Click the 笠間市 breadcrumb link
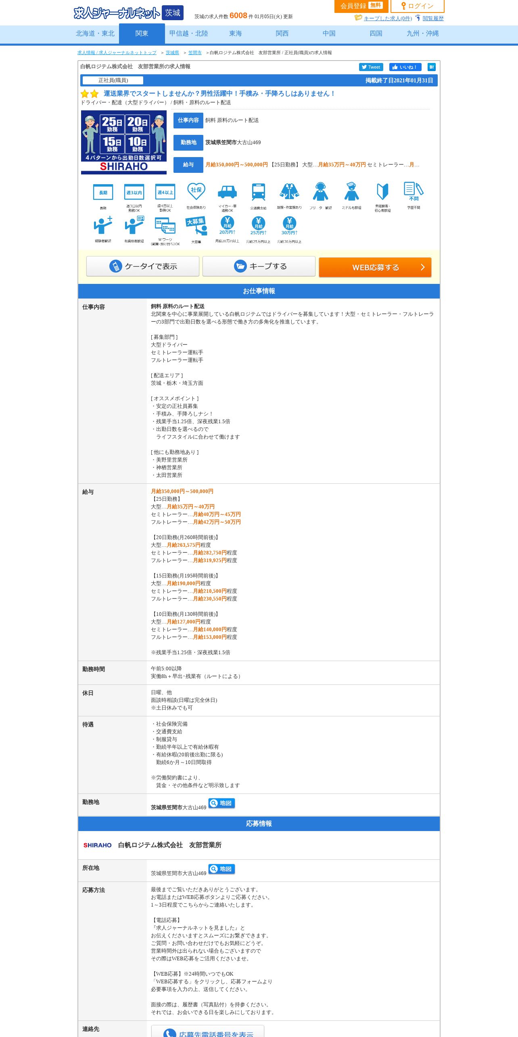The image size is (518, 1037). pos(195,52)
